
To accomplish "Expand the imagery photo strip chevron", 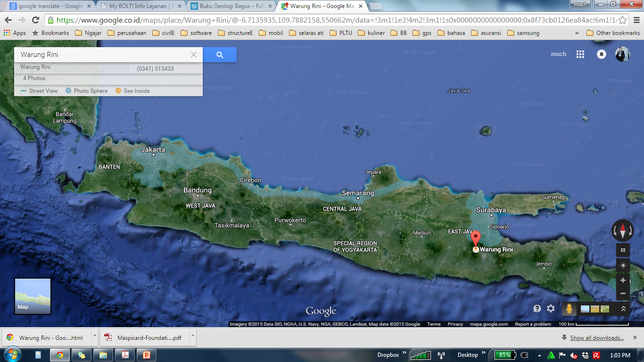I will click(623, 309).
